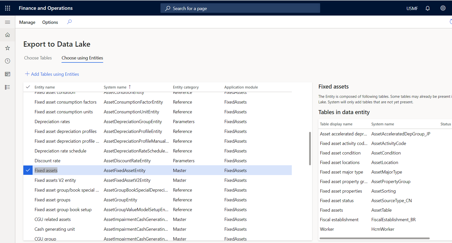Refresh the page using the refresh icon
Image resolution: width=452 pixels, height=243 pixels.
pyautogui.click(x=450, y=22)
